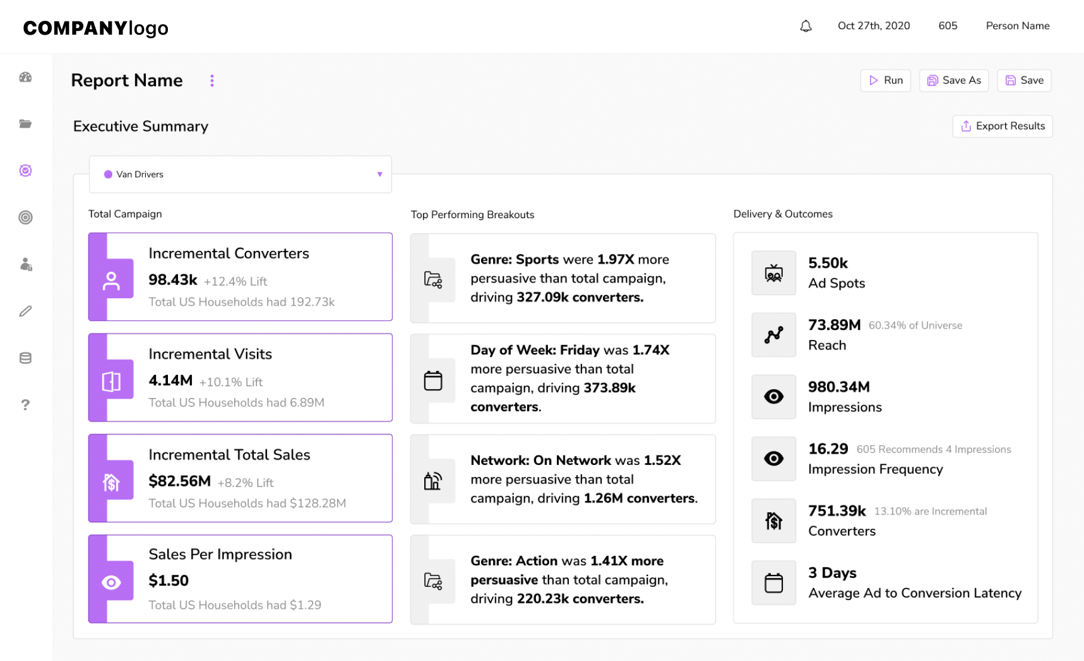Select the purple target-check sidebar icon

25,170
